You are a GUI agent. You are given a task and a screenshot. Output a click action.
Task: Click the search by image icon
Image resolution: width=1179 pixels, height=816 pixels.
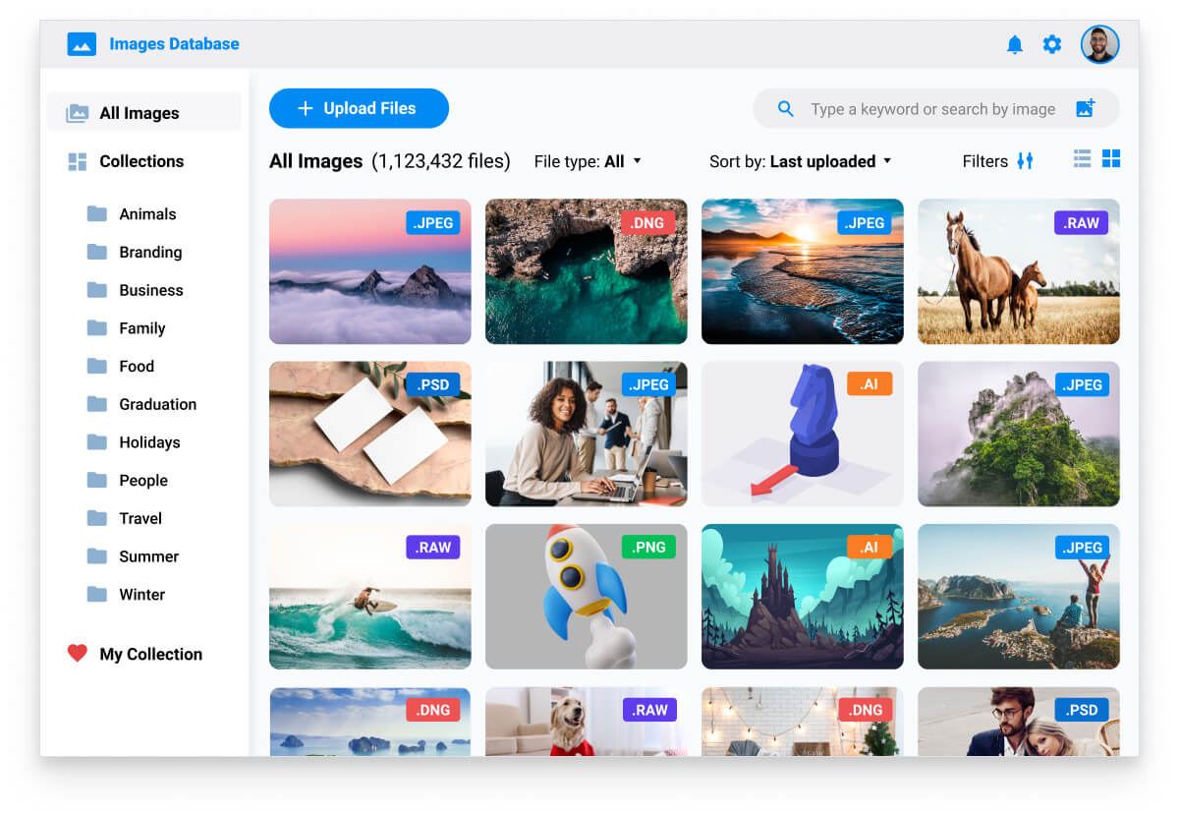point(1085,109)
